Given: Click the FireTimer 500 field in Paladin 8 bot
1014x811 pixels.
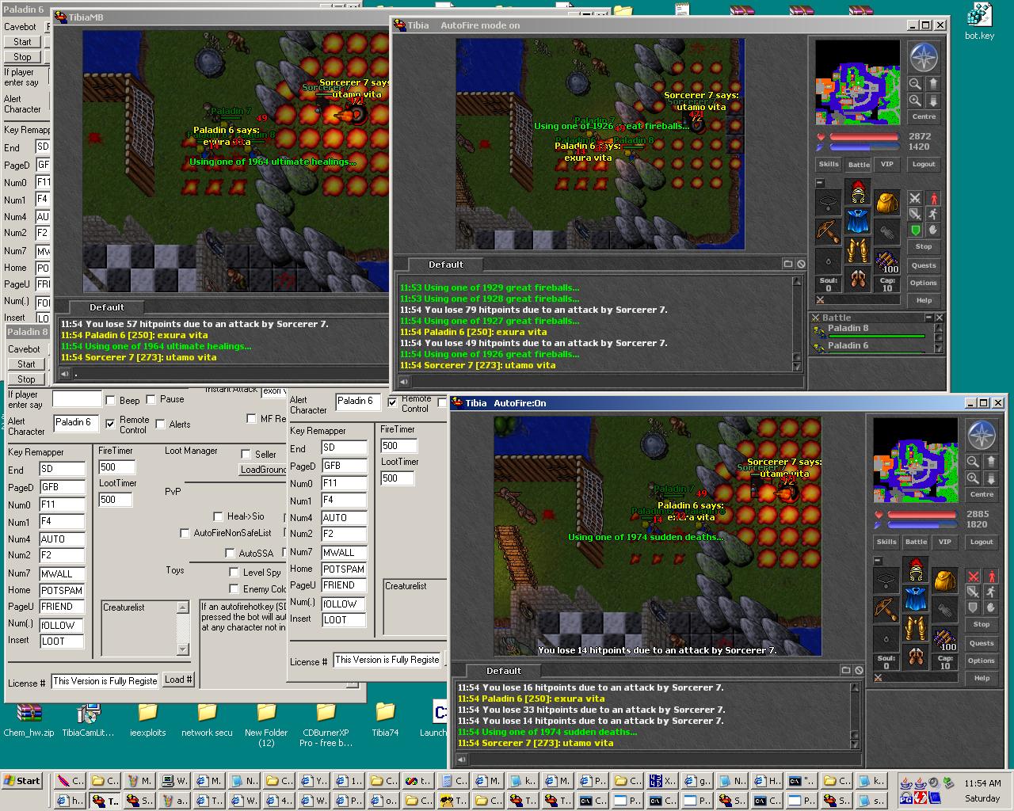Looking at the screenshot, I should tap(116, 467).
